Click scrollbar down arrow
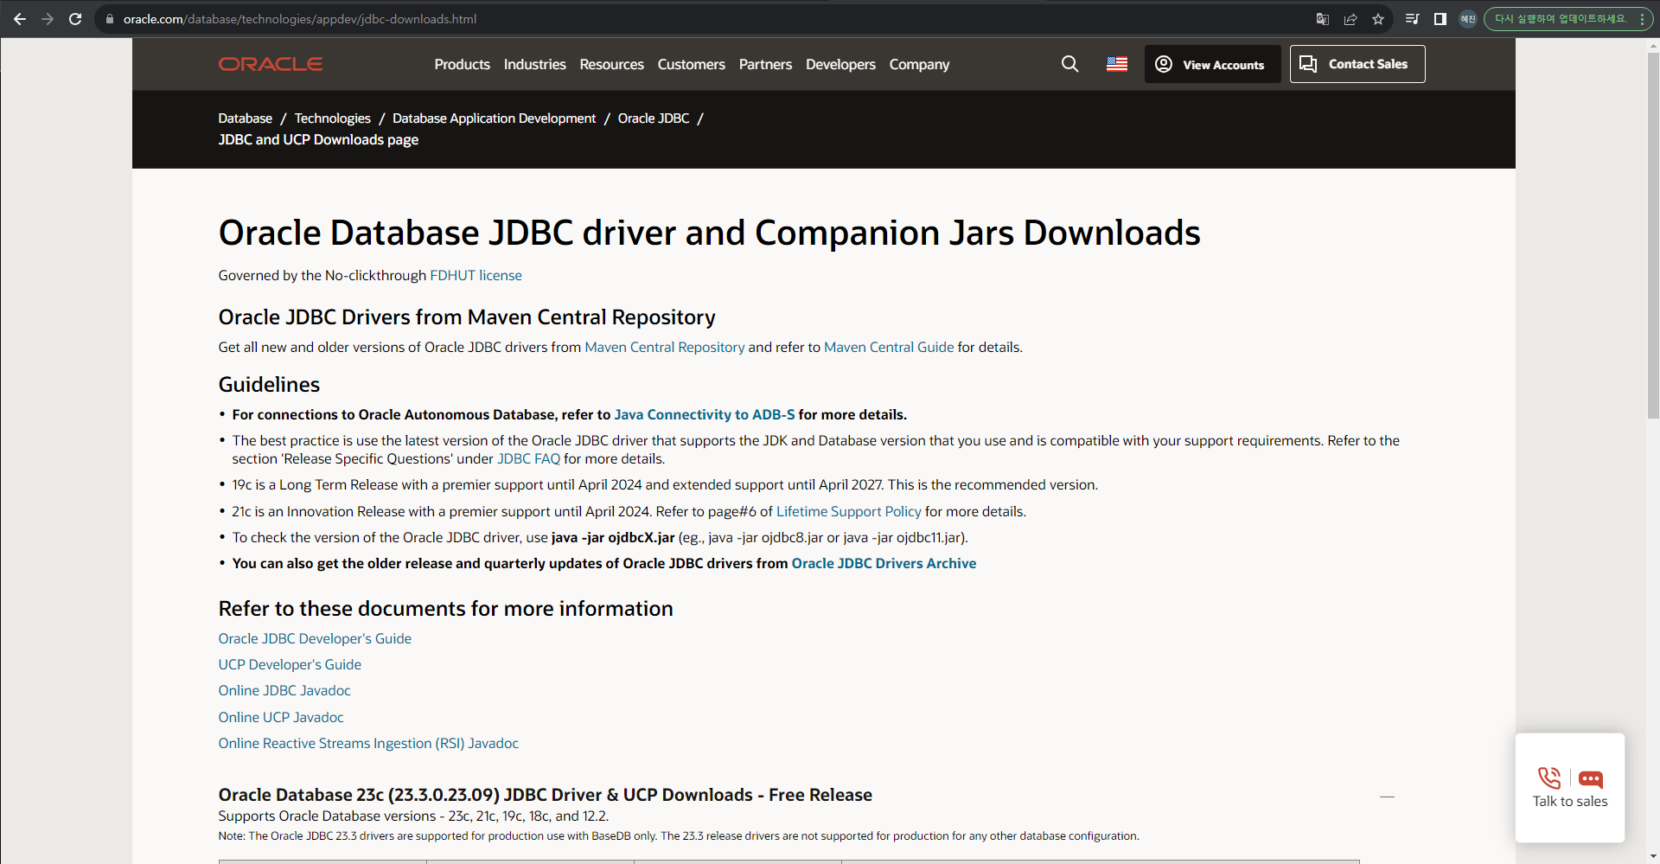Image resolution: width=1660 pixels, height=864 pixels. coord(1653,856)
